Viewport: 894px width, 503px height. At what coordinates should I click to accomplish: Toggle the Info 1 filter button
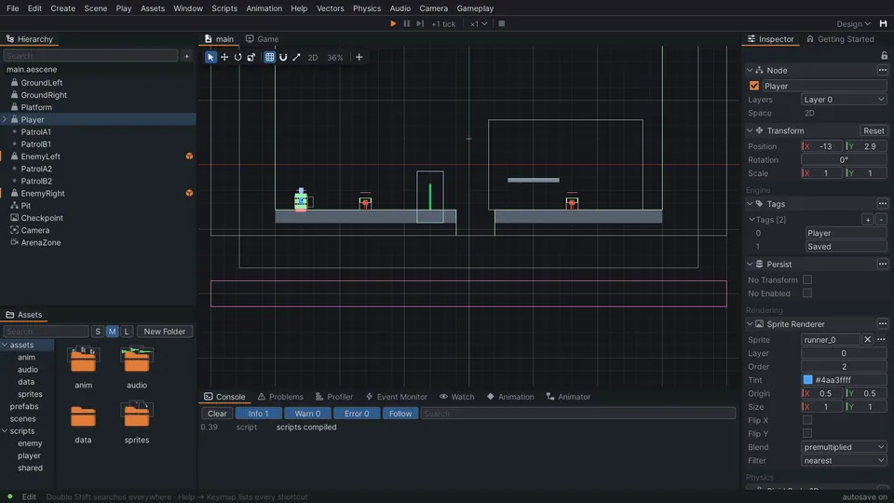[x=258, y=414]
